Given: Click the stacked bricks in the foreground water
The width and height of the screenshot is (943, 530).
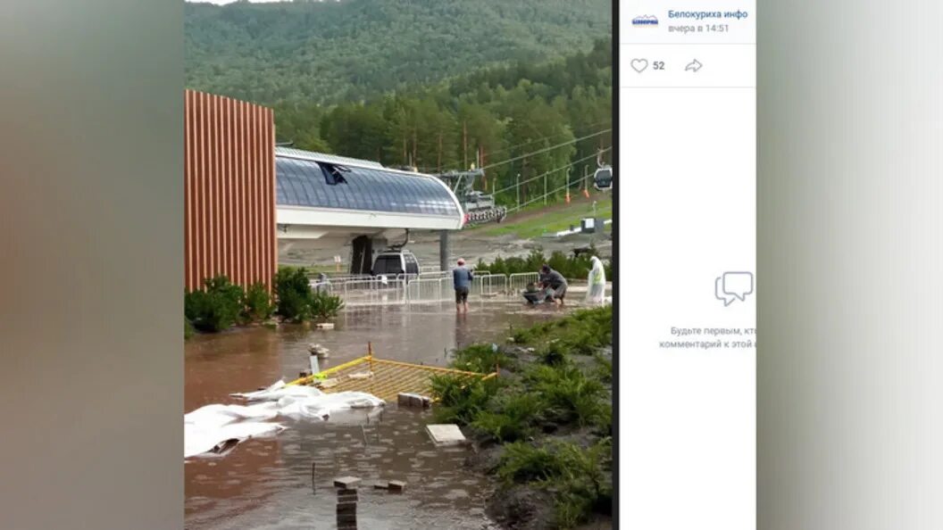Looking at the screenshot, I should click(x=346, y=501).
